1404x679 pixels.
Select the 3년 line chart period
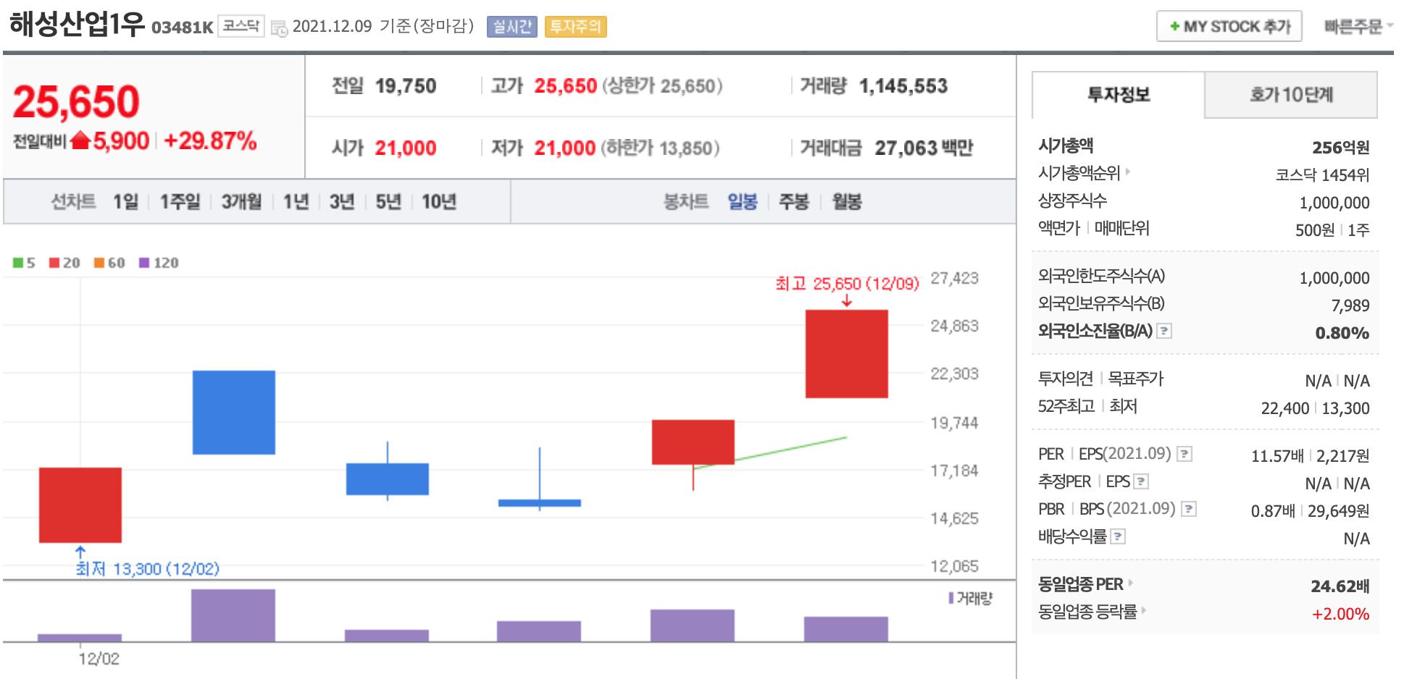(342, 201)
